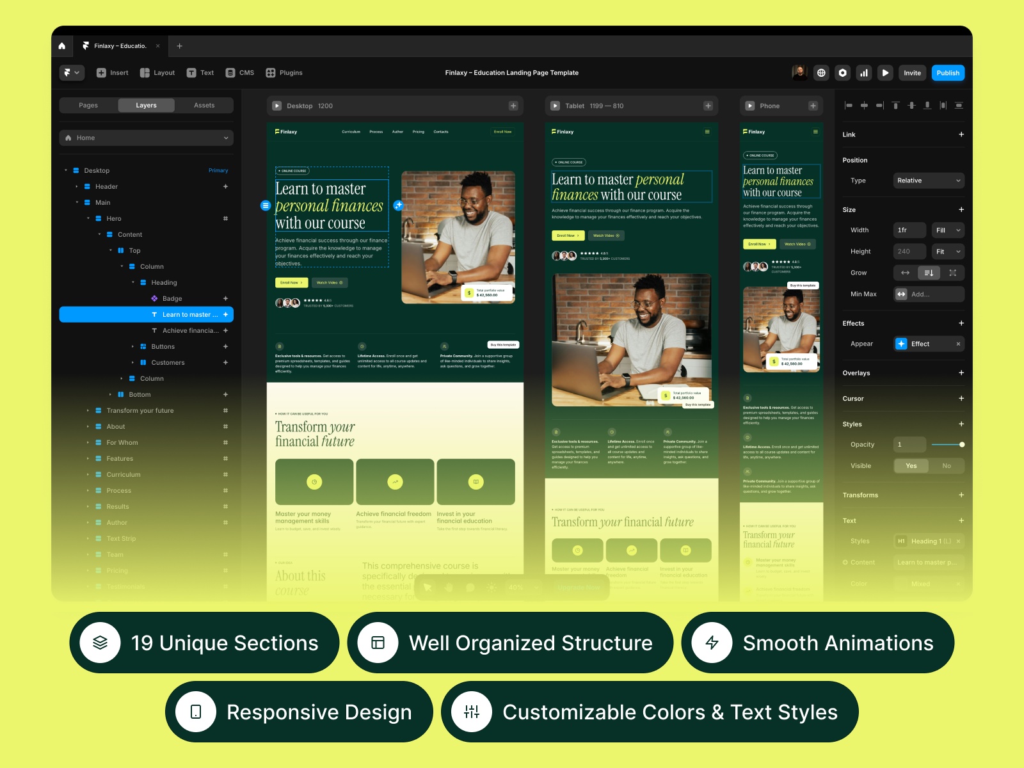The image size is (1024, 768).
Task: Click the Publish button
Action: tap(948, 72)
